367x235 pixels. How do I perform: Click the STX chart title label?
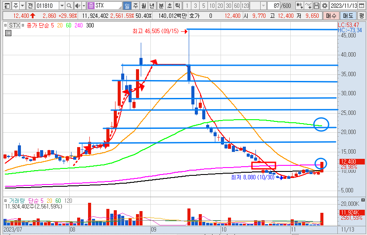[14, 25]
